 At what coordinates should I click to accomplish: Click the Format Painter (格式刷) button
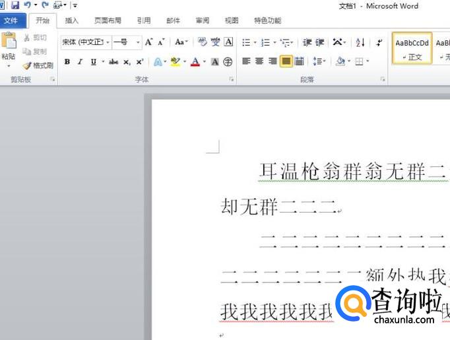pyautogui.click(x=38, y=65)
